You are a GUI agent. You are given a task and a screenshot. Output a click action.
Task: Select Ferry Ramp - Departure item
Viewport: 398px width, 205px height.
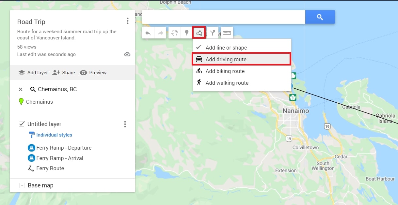[x=60, y=148]
